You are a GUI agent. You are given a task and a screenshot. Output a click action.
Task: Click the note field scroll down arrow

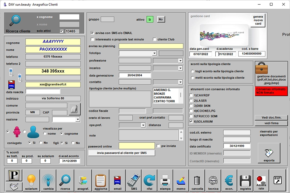point(181,138)
